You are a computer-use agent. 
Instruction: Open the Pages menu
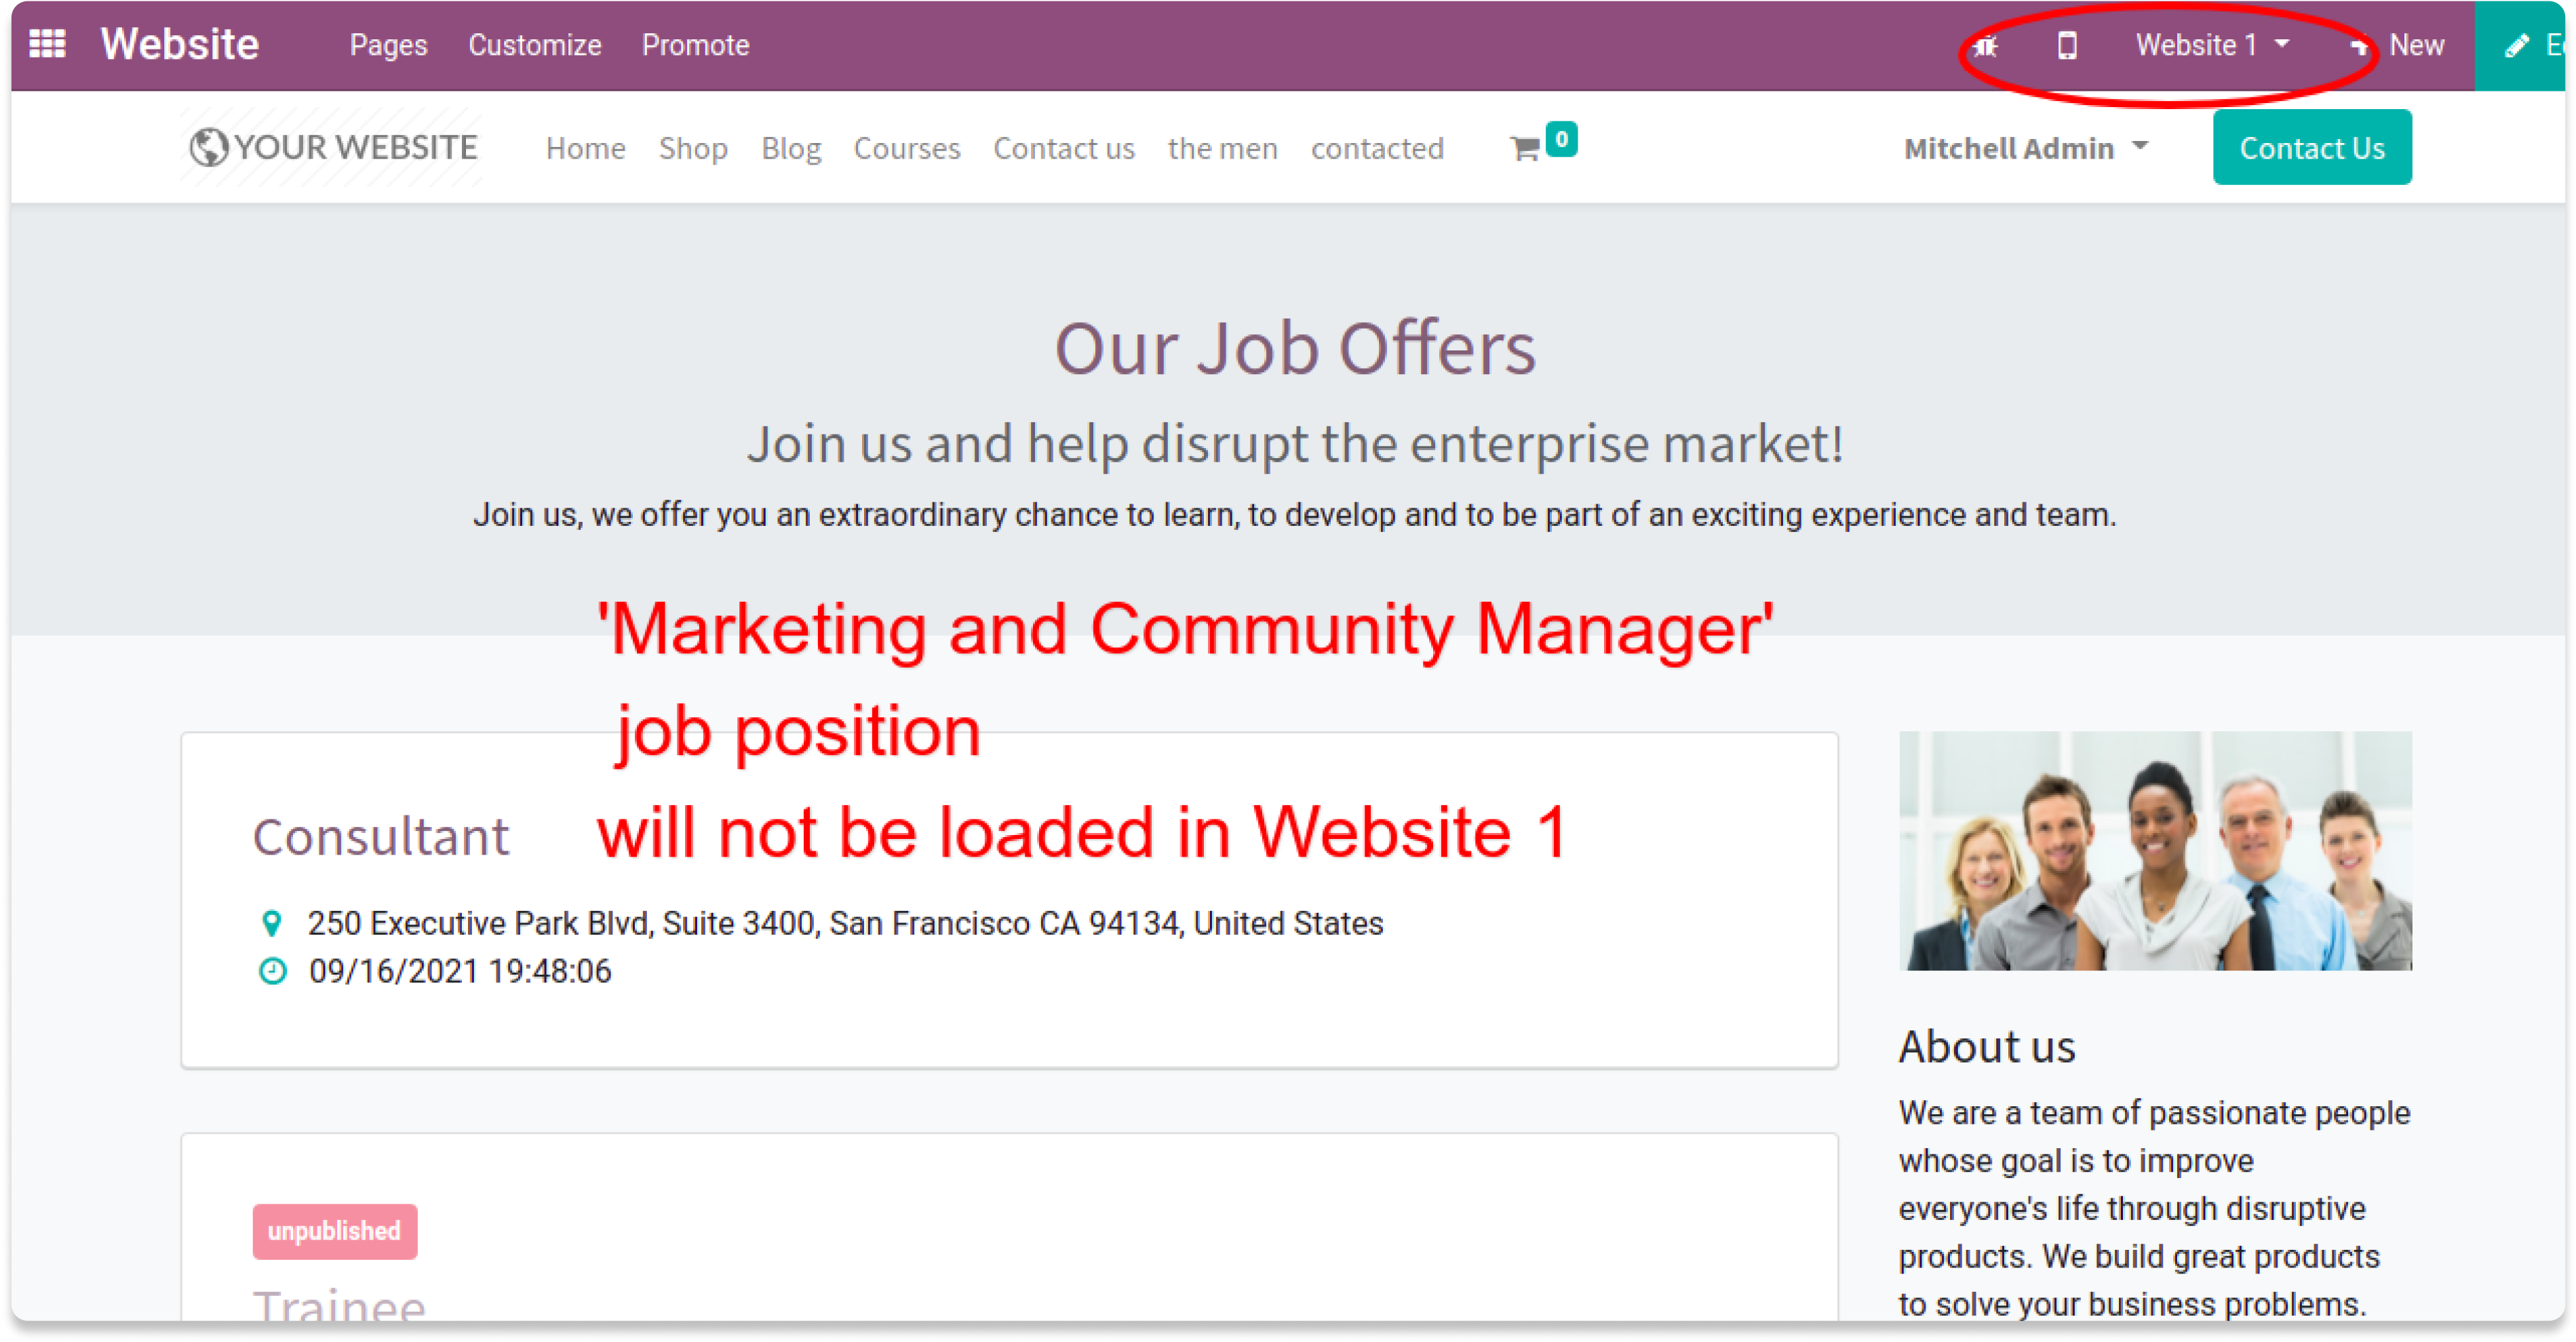pos(388,45)
